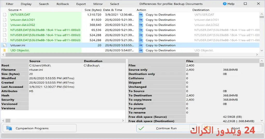Viewport: 265px width, 139px height.
Task: Select the \ntuser.dat.LOG1 source entry
Action: pos(23,20)
